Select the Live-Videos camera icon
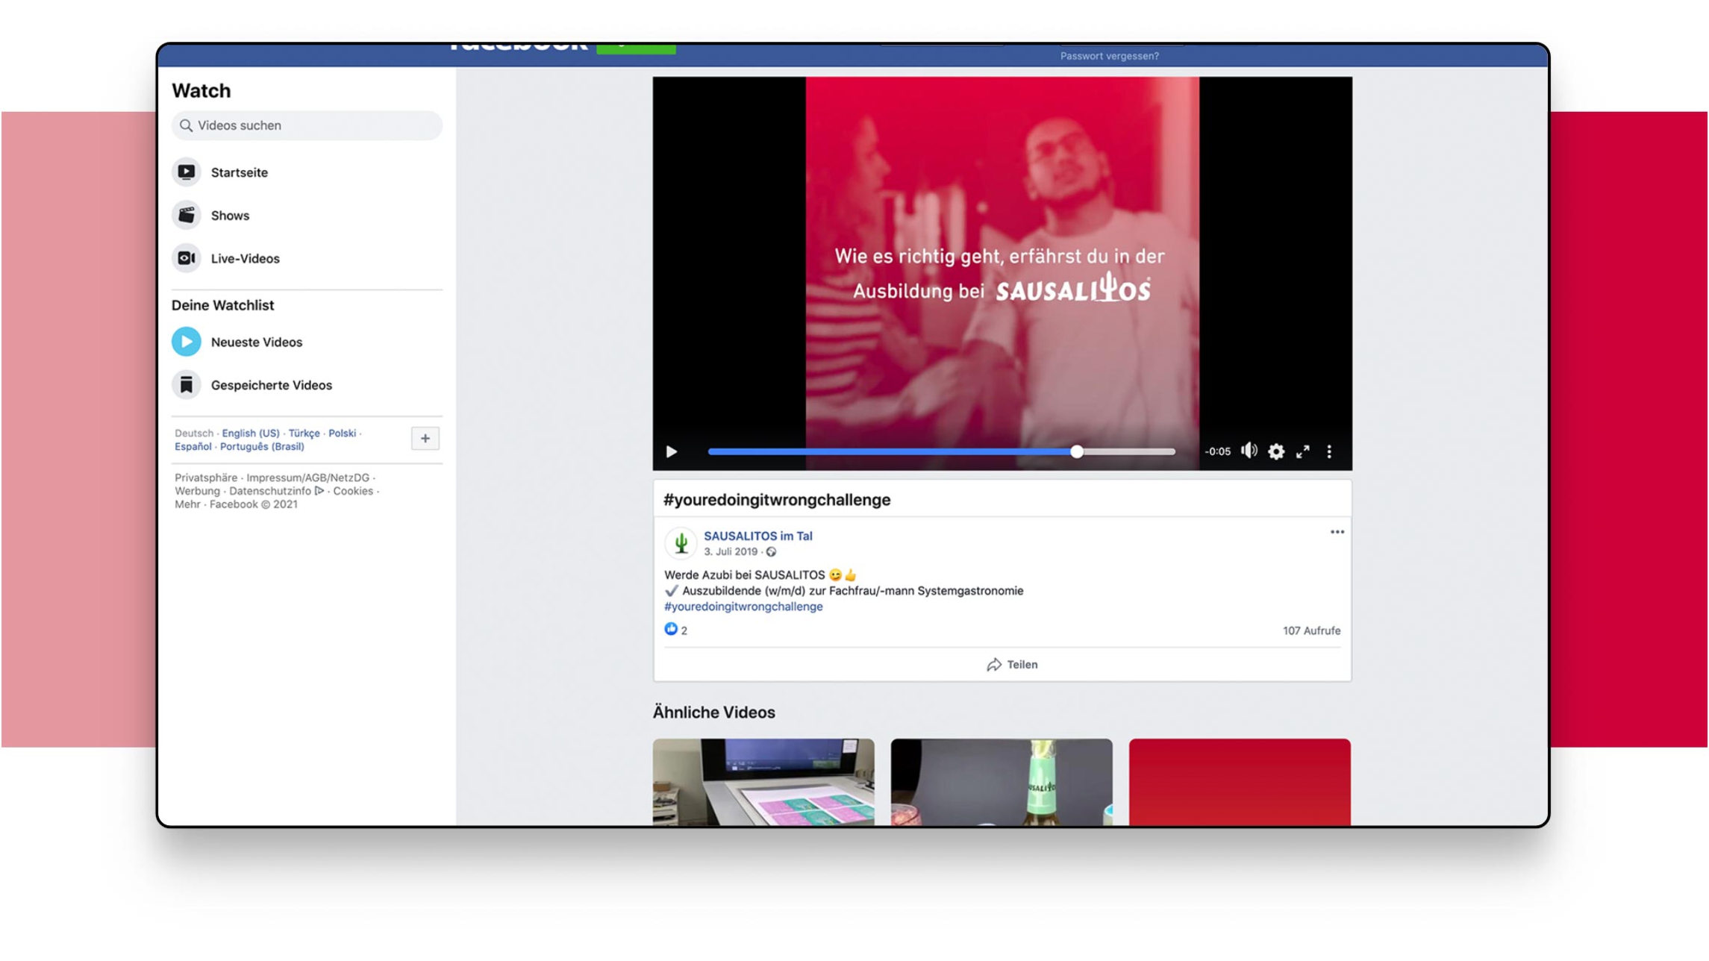This screenshot has height=961, width=1709. click(187, 258)
